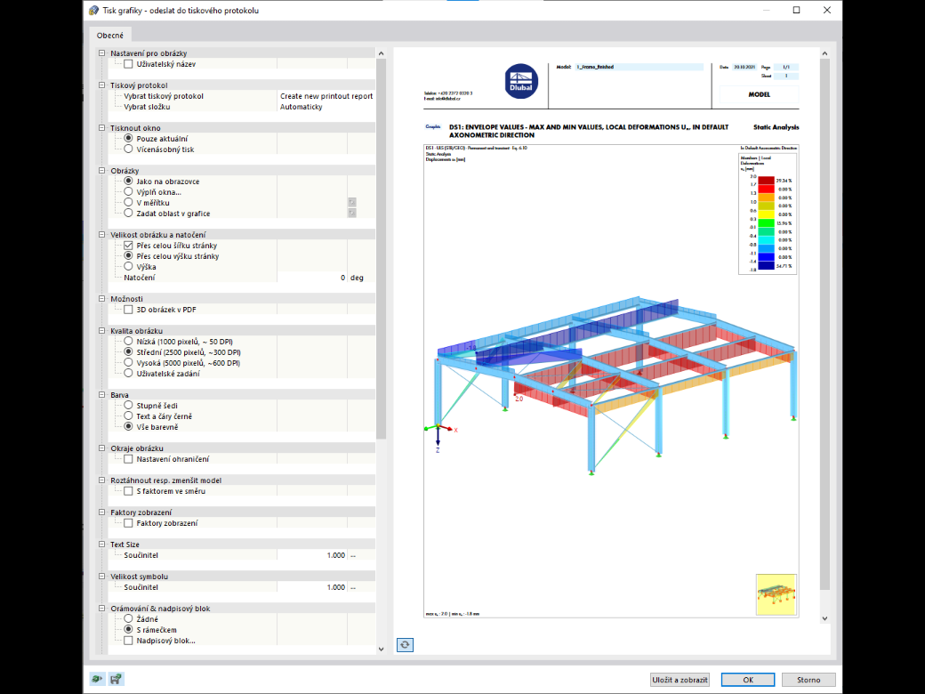The width and height of the screenshot is (925, 694).
Task: Click the Velikost symbolu Součinitel value field
Action: 312,587
